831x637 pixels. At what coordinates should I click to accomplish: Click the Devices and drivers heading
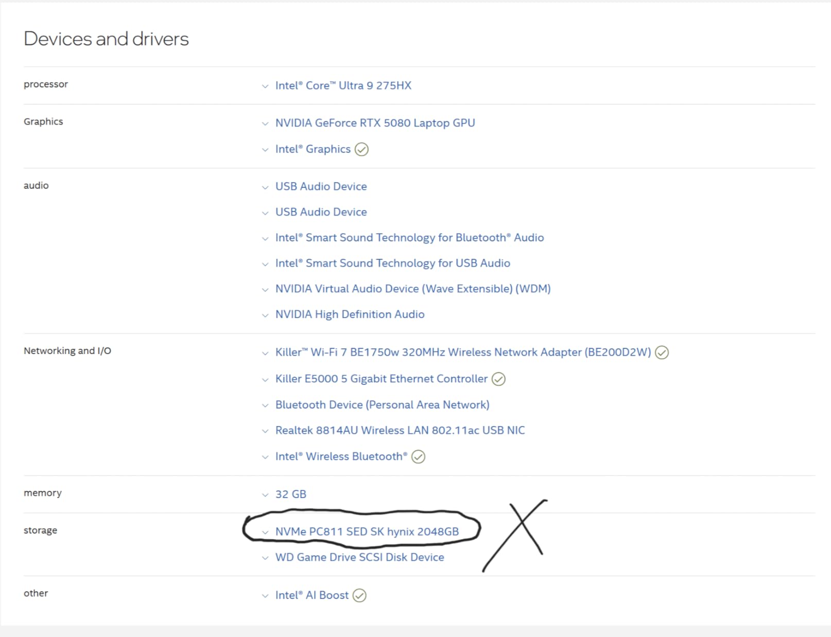[x=106, y=39]
